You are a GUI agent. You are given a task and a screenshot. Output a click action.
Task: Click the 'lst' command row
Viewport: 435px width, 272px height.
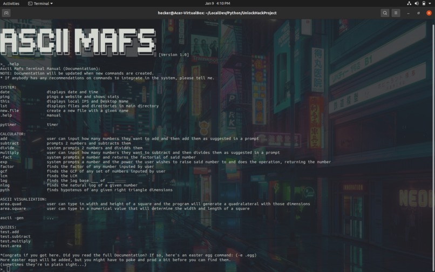tap(79, 106)
